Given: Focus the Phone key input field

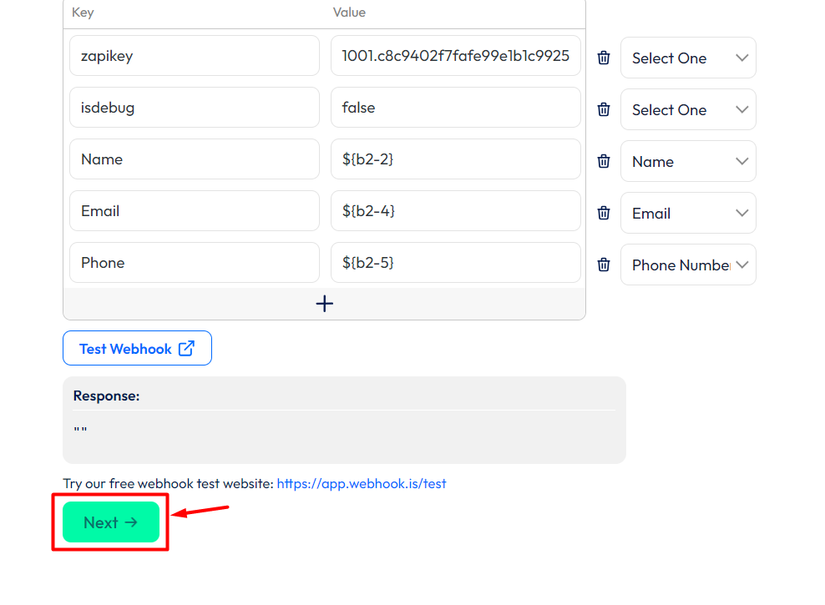Looking at the screenshot, I should 195,263.
